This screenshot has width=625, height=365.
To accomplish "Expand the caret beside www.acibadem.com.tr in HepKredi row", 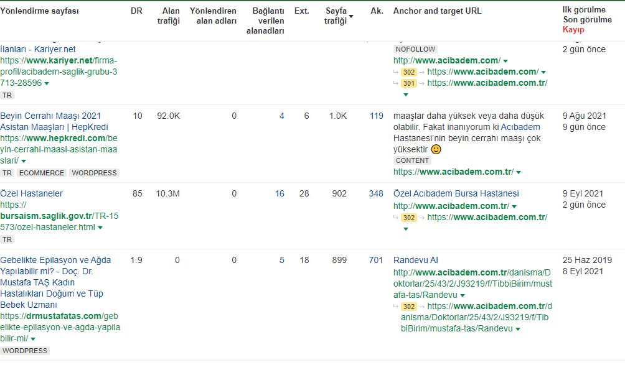I will click(517, 173).
